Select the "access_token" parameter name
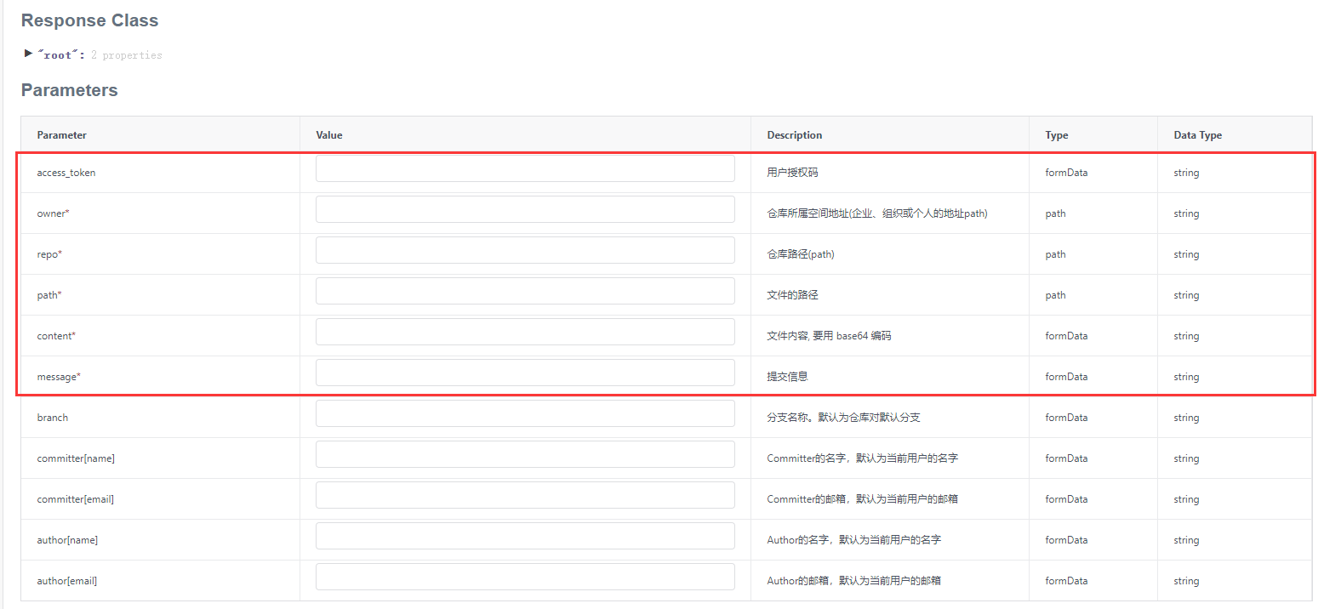Image resolution: width=1324 pixels, height=609 pixels. (x=66, y=173)
